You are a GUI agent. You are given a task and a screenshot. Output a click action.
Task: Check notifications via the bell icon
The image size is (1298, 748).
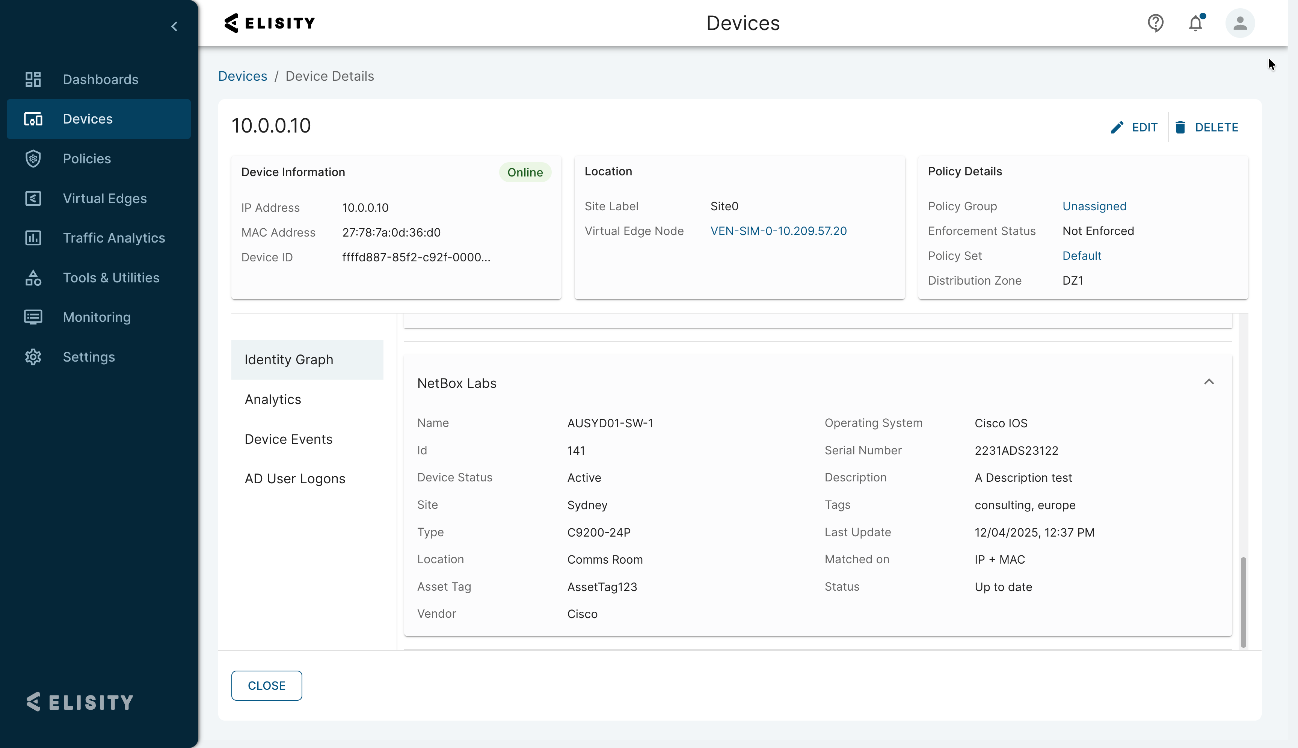pos(1196,23)
